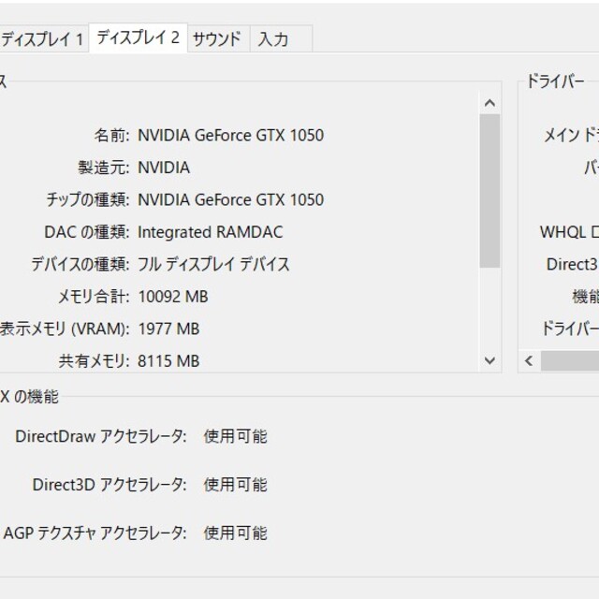Select the Integrated RAMDAC value
599x599 pixels.
(210, 232)
